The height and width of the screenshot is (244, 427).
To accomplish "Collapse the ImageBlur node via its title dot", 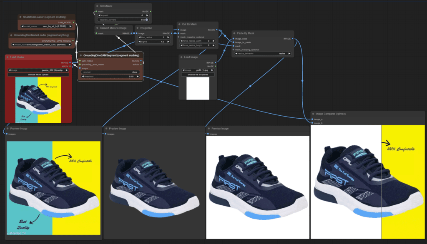I will pos(138,28).
